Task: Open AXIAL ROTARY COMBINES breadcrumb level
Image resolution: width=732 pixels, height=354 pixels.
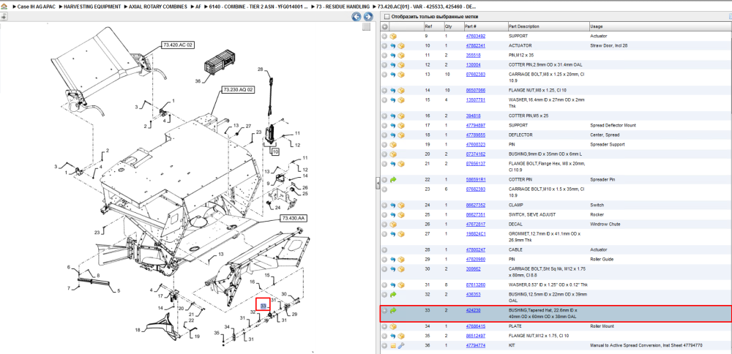Action: (x=158, y=7)
